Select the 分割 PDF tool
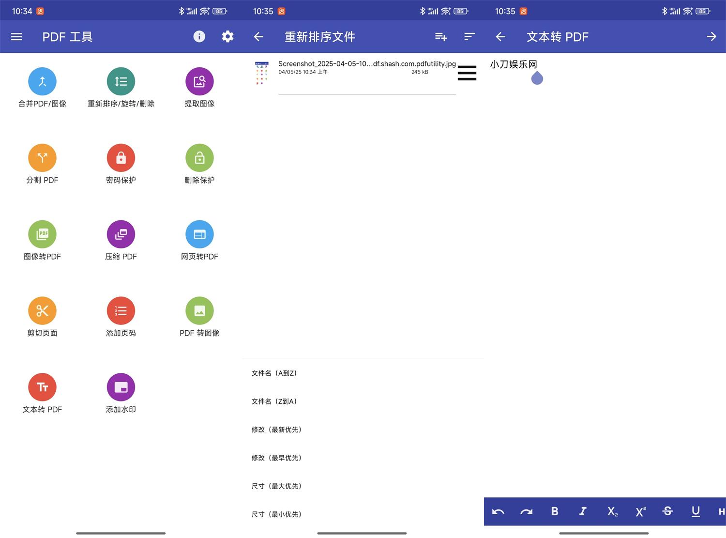726x538 pixels. coord(42,164)
